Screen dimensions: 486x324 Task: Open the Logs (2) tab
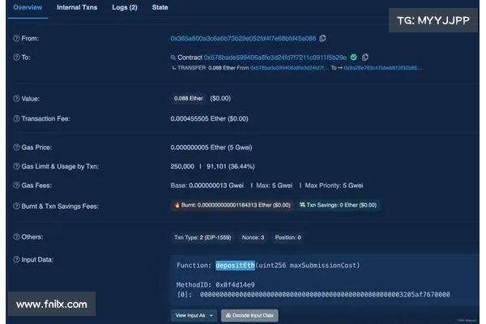point(125,7)
